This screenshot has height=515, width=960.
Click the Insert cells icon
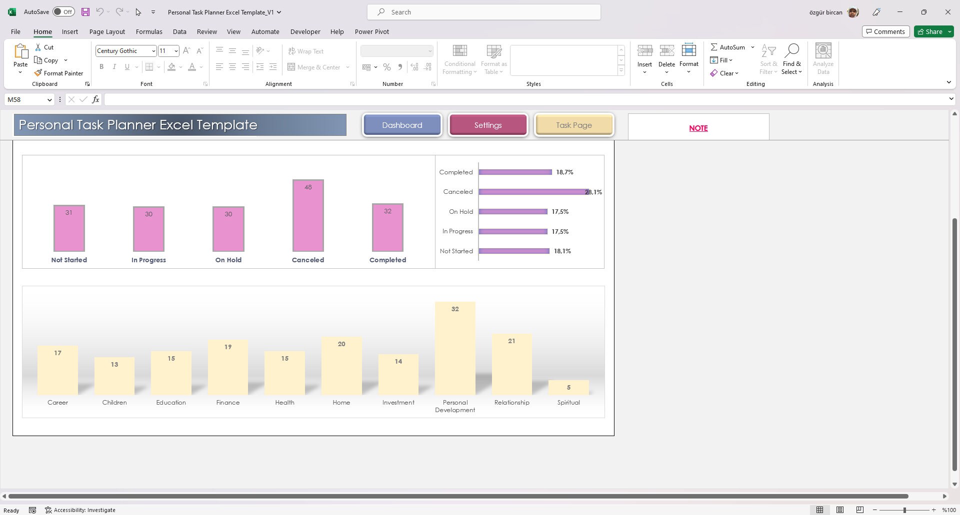pos(644,50)
